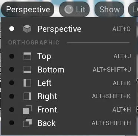Select the Top view radio button

coord(12,56)
